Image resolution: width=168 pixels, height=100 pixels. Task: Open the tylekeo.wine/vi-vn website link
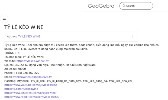click(x=33, y=61)
